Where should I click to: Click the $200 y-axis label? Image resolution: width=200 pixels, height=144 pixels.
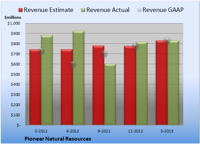15,105
